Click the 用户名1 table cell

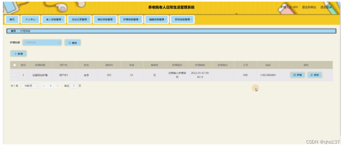tap(64, 75)
